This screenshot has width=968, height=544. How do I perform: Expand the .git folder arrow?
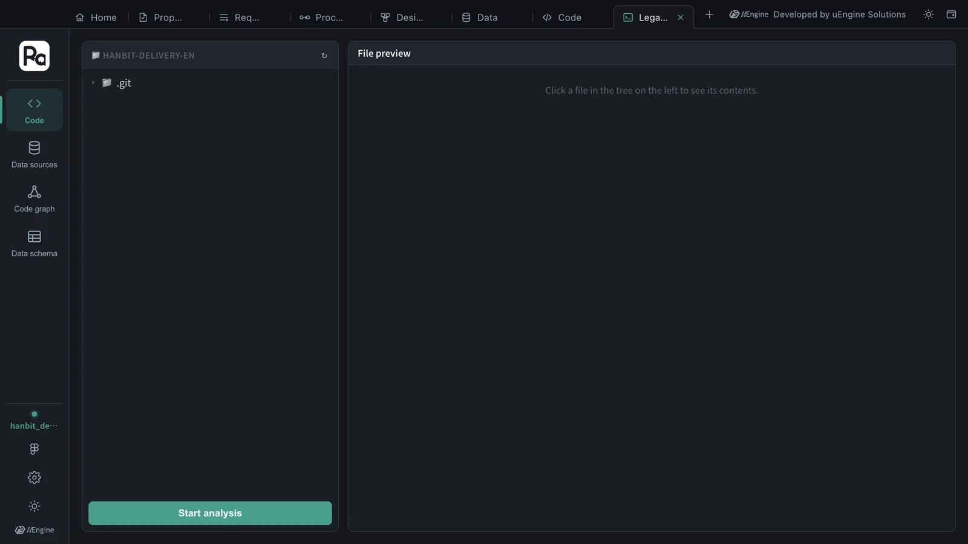click(x=93, y=83)
